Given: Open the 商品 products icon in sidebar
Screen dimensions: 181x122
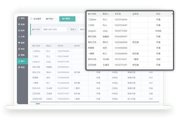Looking at the screenshot, I should pos(19,67).
